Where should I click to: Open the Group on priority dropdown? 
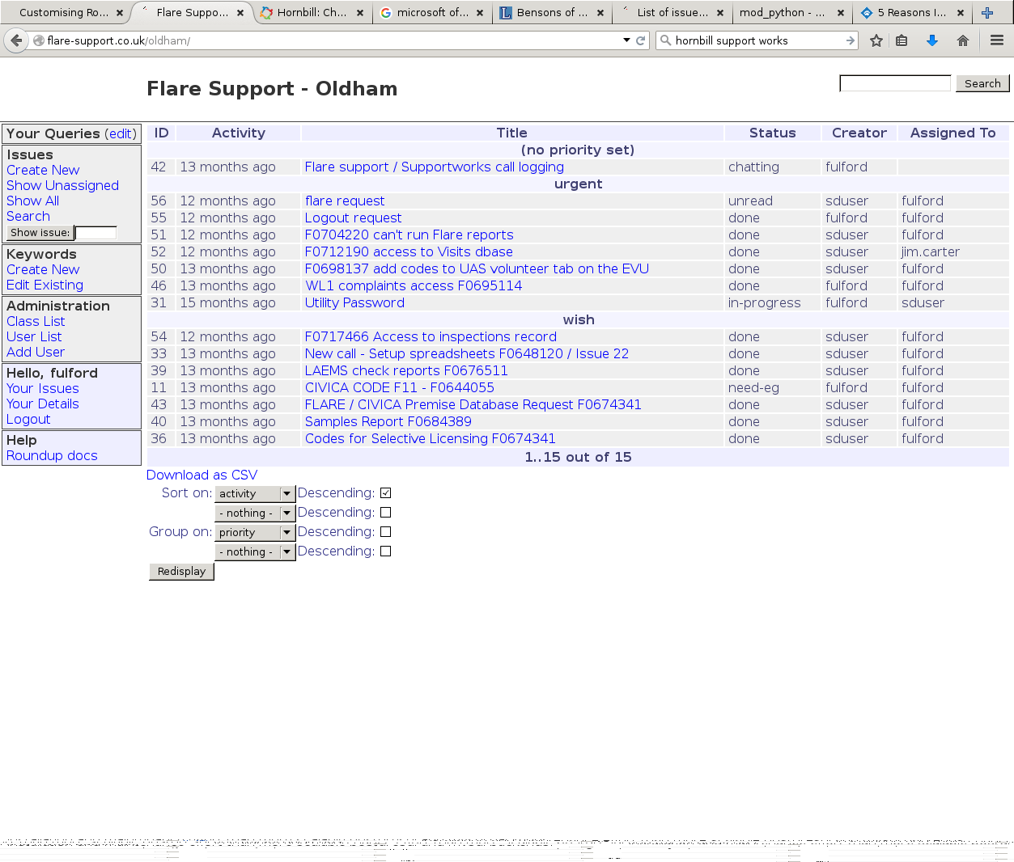coord(255,532)
